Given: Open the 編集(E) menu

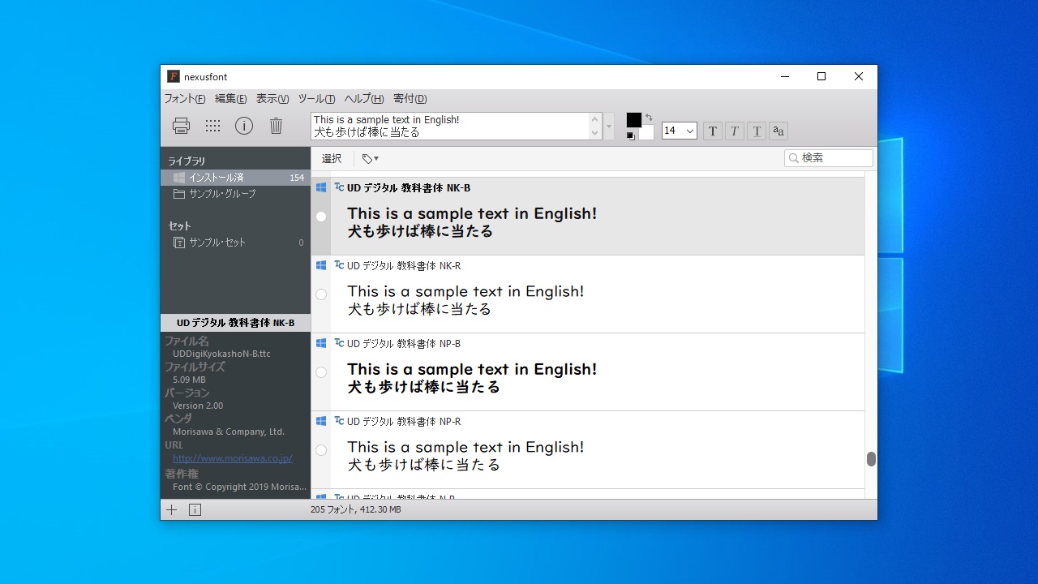Looking at the screenshot, I should 231,99.
